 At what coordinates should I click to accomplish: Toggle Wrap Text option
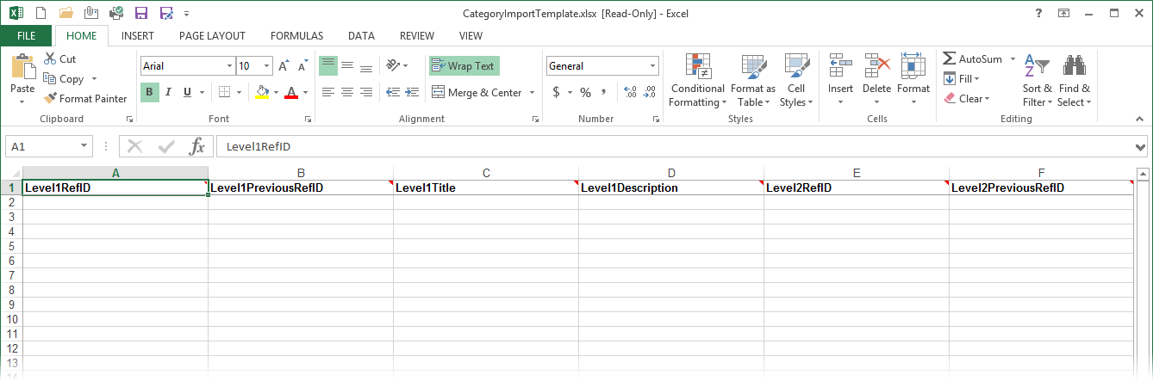coord(464,66)
